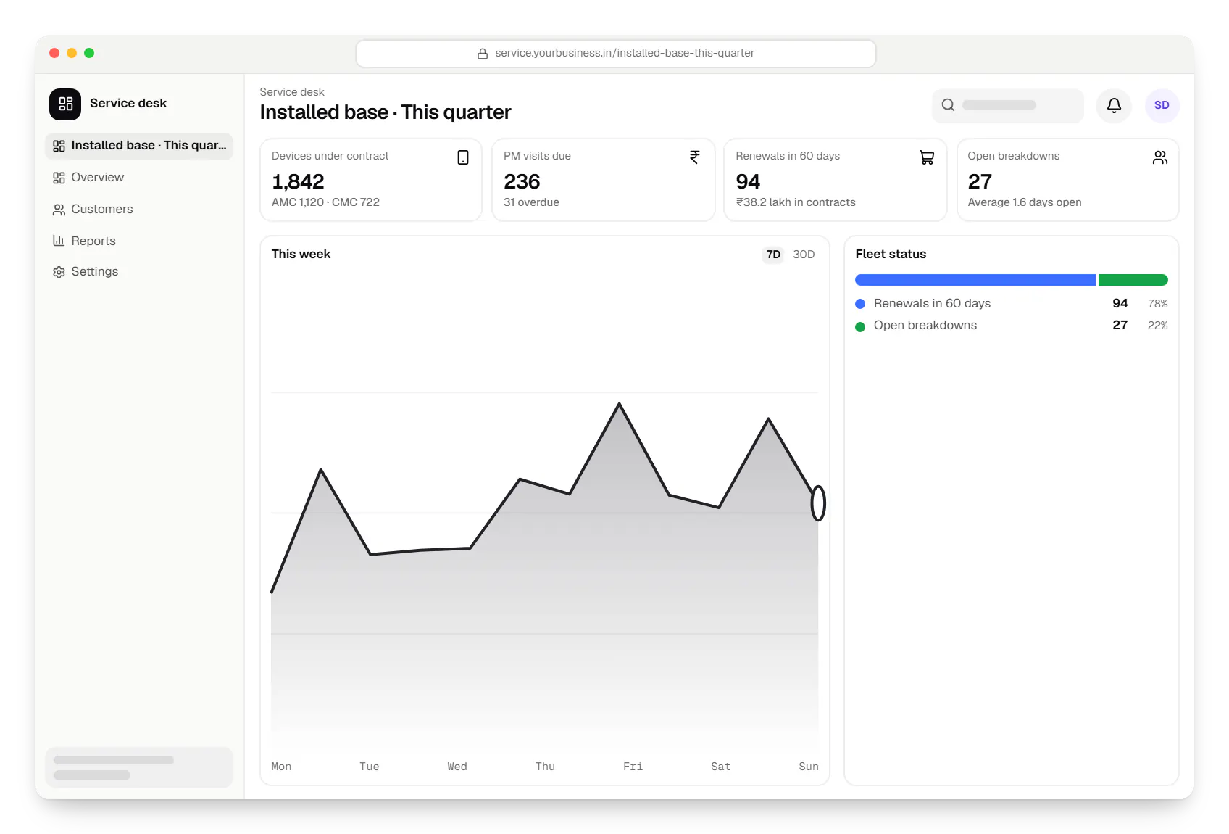The width and height of the screenshot is (1229, 834).
Task: Click the 22% value in Fleet status
Action: click(x=1157, y=326)
